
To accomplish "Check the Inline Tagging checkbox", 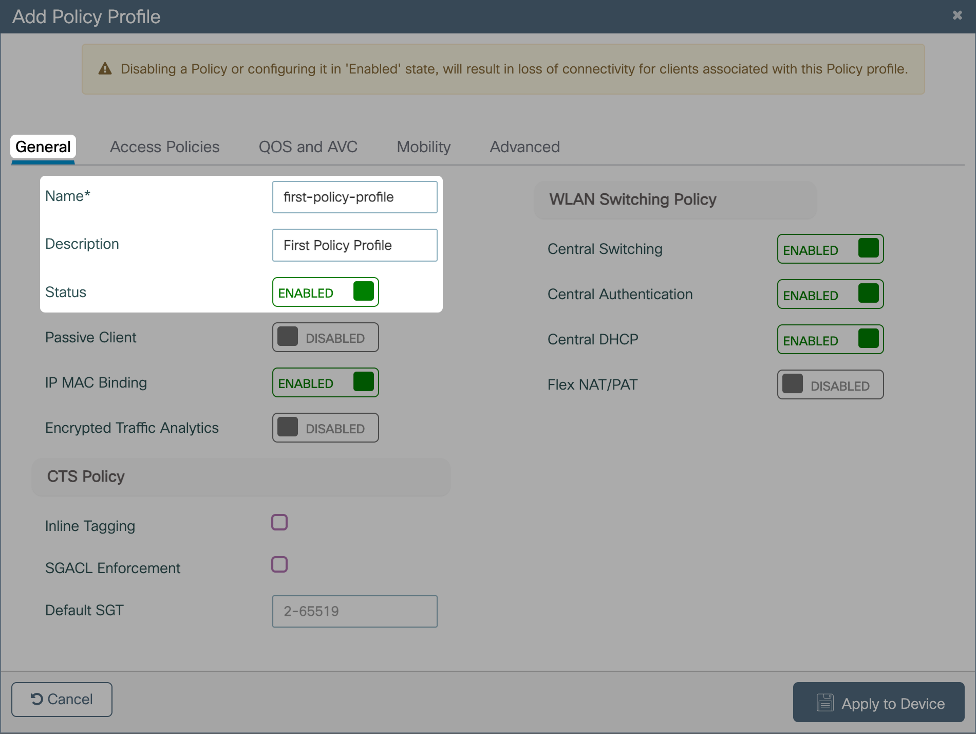I will 279,522.
